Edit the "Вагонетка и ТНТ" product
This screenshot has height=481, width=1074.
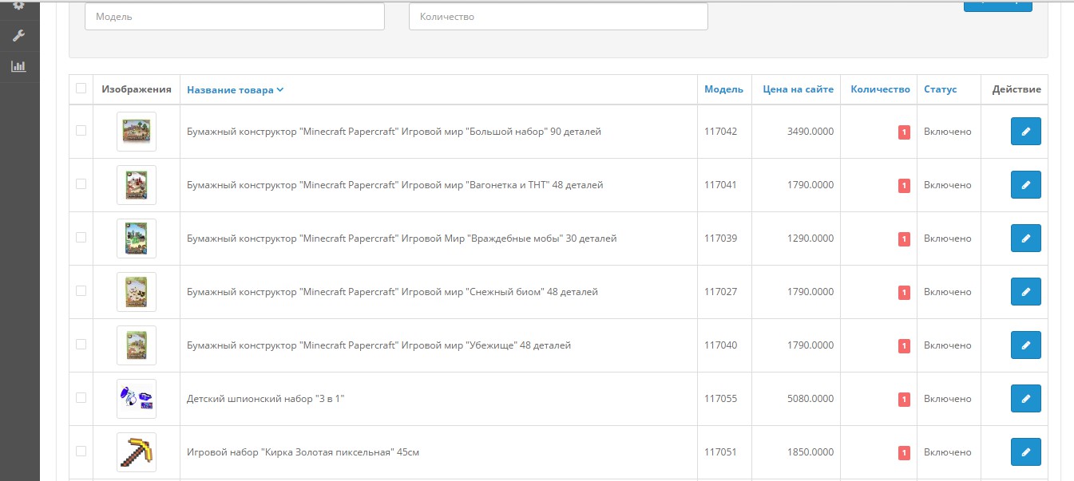[1025, 185]
